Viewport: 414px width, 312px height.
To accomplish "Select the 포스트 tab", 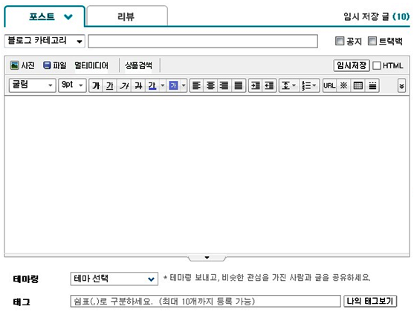I will (45, 16).
